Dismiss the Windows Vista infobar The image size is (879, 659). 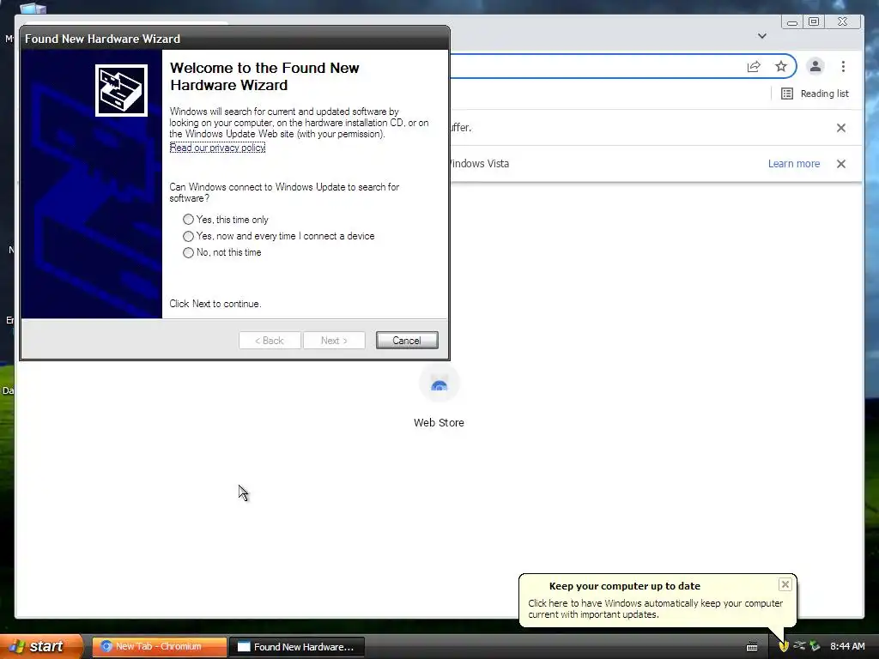pyautogui.click(x=841, y=164)
